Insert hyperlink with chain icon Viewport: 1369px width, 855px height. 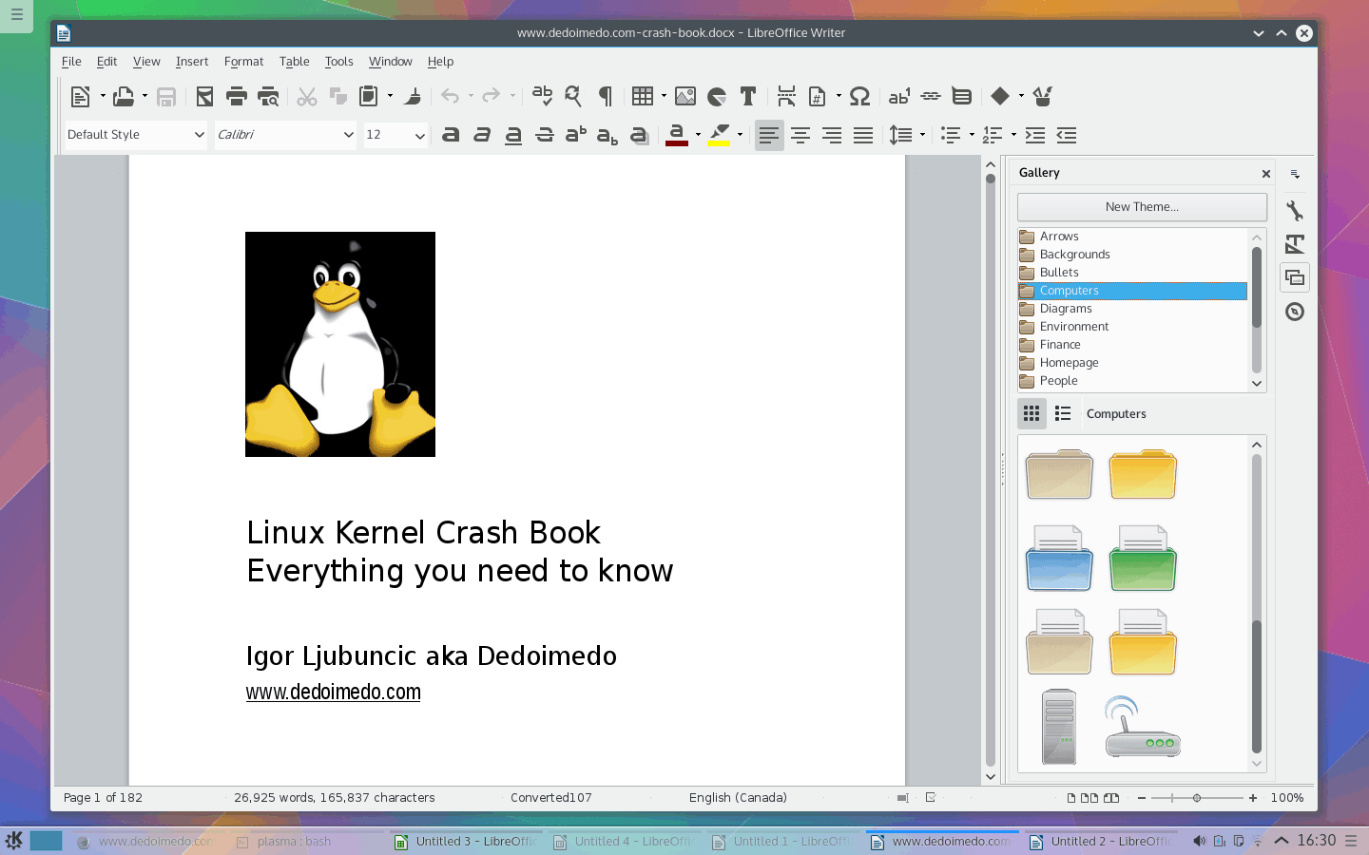pos(931,96)
